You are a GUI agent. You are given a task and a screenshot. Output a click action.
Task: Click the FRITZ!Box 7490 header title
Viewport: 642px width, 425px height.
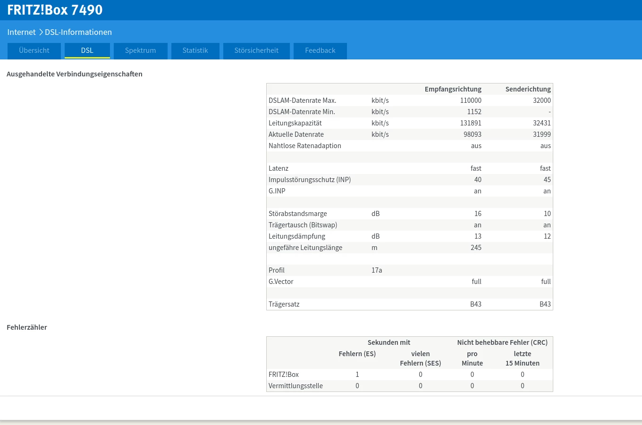click(55, 10)
